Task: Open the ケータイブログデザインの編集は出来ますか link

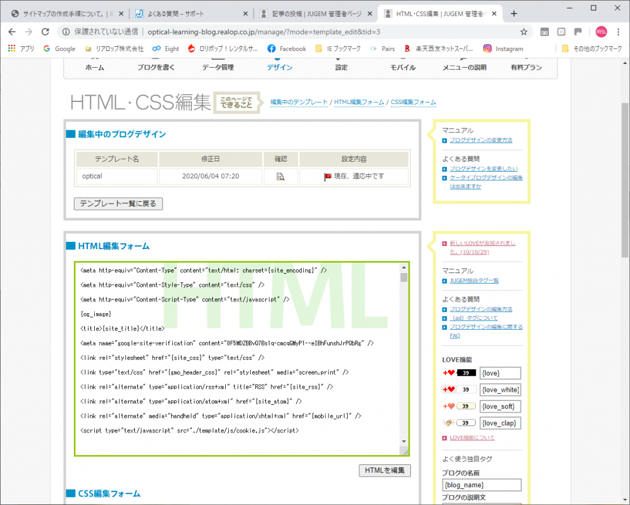Action: (x=486, y=182)
